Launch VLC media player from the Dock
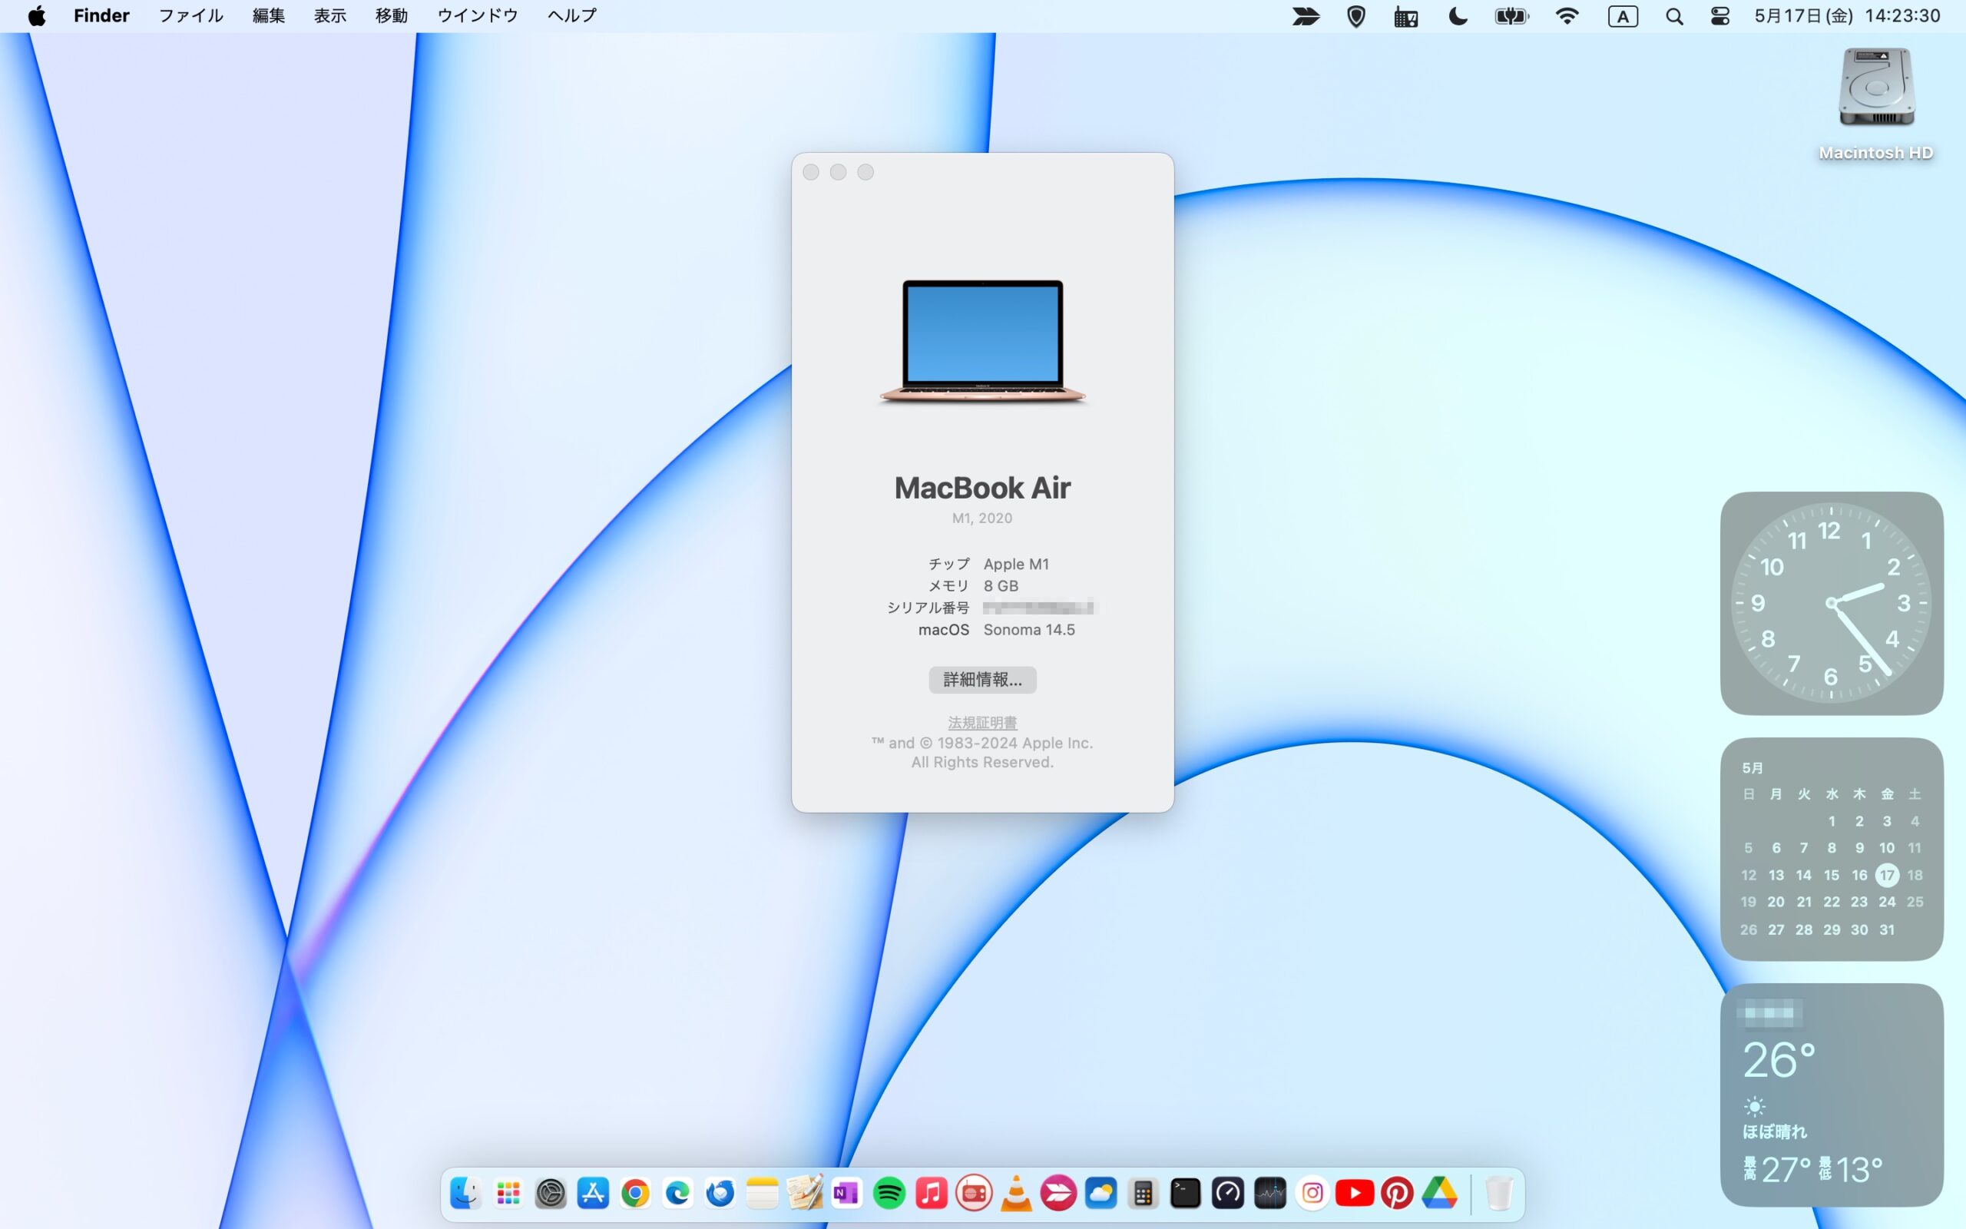The height and width of the screenshot is (1229, 1966). [x=1015, y=1193]
